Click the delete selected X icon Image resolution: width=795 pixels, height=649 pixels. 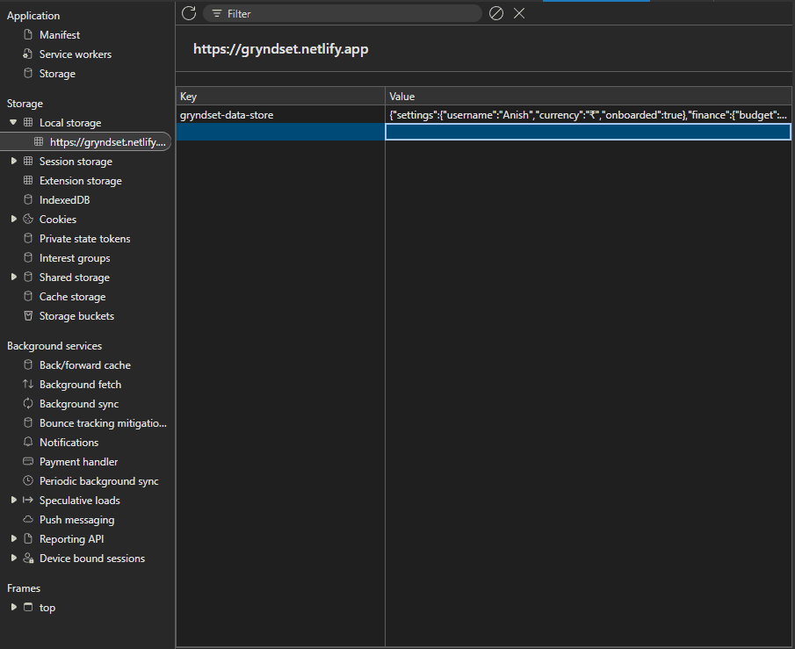pyautogui.click(x=518, y=14)
